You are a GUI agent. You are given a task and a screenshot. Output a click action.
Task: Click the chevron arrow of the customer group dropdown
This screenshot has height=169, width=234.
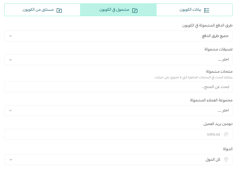click(x=10, y=111)
